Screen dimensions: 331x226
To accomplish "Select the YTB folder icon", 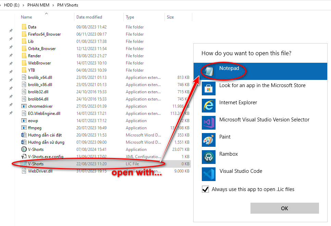I will click(x=24, y=70).
